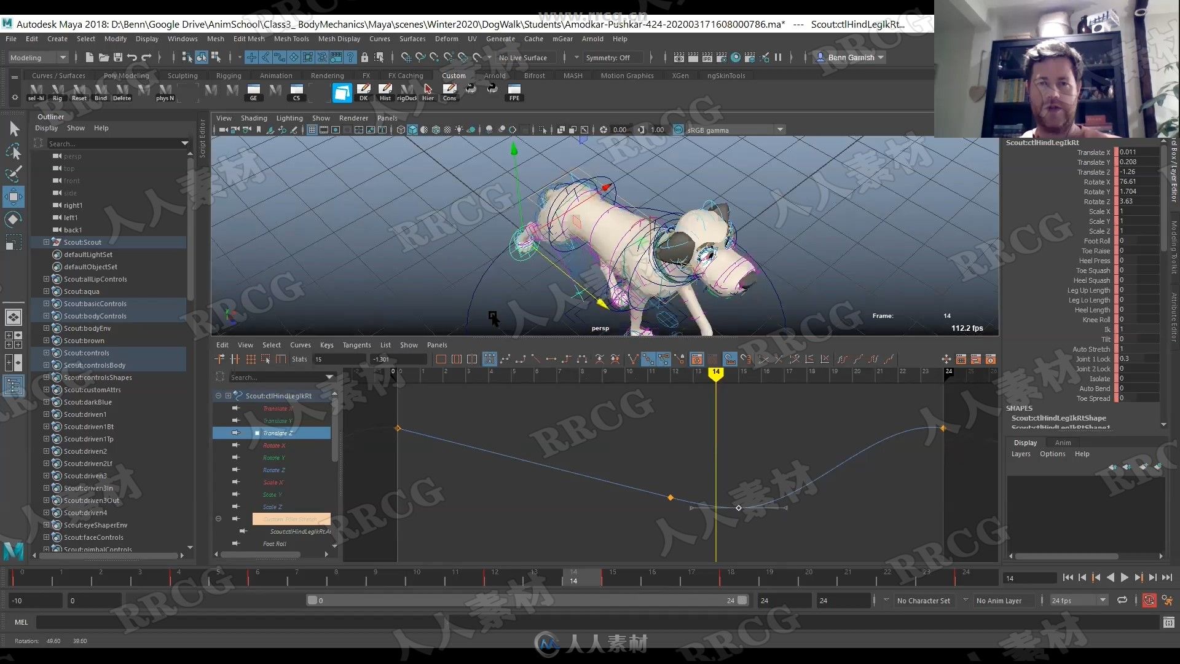Select the Rendering tab in menu bar
Image resolution: width=1180 pixels, height=664 pixels.
point(326,76)
